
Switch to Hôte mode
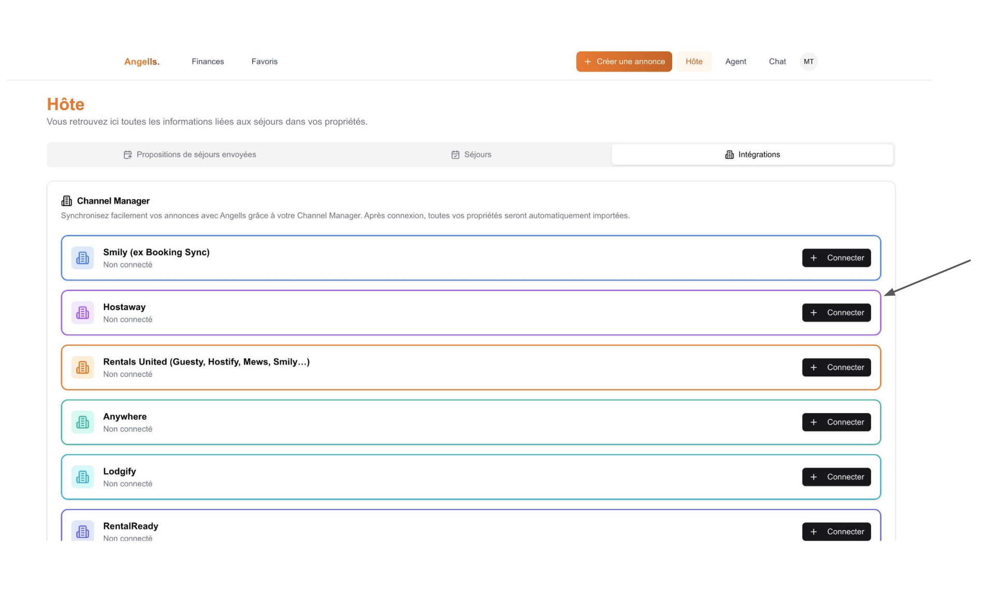(694, 62)
